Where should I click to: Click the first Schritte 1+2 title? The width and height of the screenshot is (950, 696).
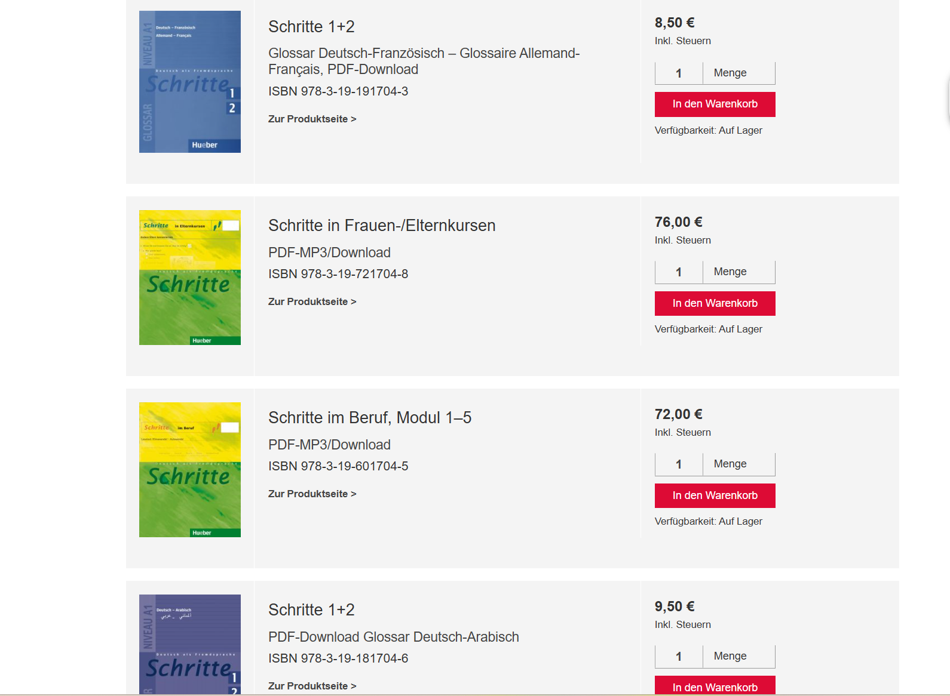[311, 27]
